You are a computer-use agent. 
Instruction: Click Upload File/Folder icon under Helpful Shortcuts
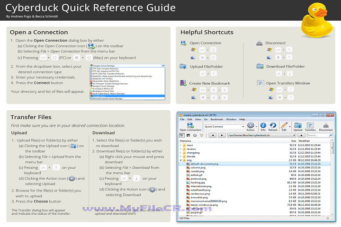pyautogui.click(x=183, y=66)
